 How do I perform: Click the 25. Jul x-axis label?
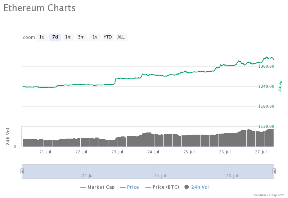189,152
